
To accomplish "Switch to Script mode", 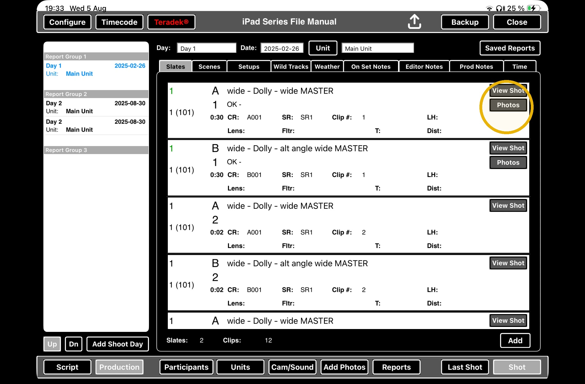I will (67, 367).
